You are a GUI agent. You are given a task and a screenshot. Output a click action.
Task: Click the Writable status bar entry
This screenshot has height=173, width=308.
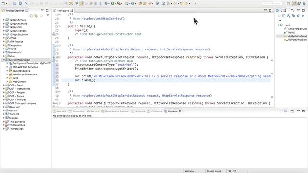[190, 171]
